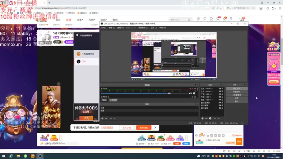Open OBS 文件(F) menu

click(x=103, y=28)
